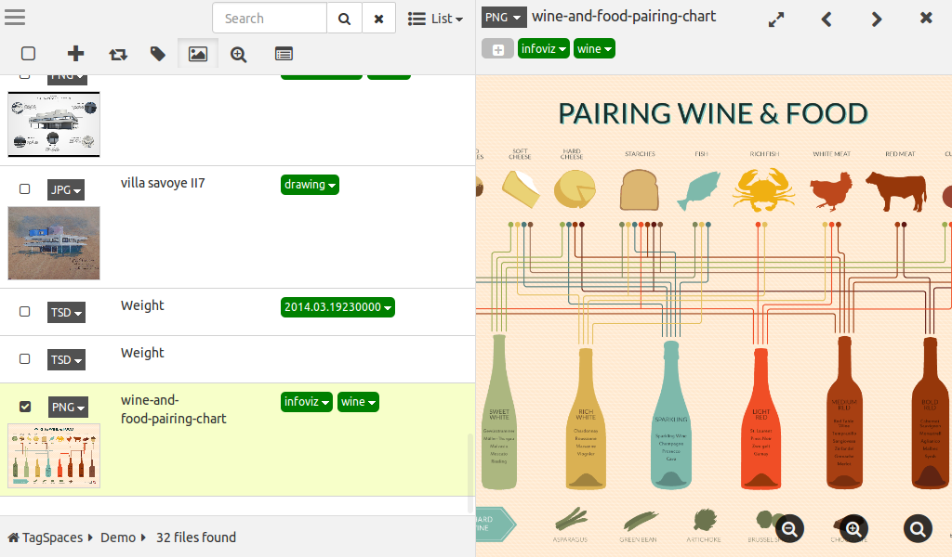
Task: Expand the drawing tag dropdown
Action: (310, 185)
